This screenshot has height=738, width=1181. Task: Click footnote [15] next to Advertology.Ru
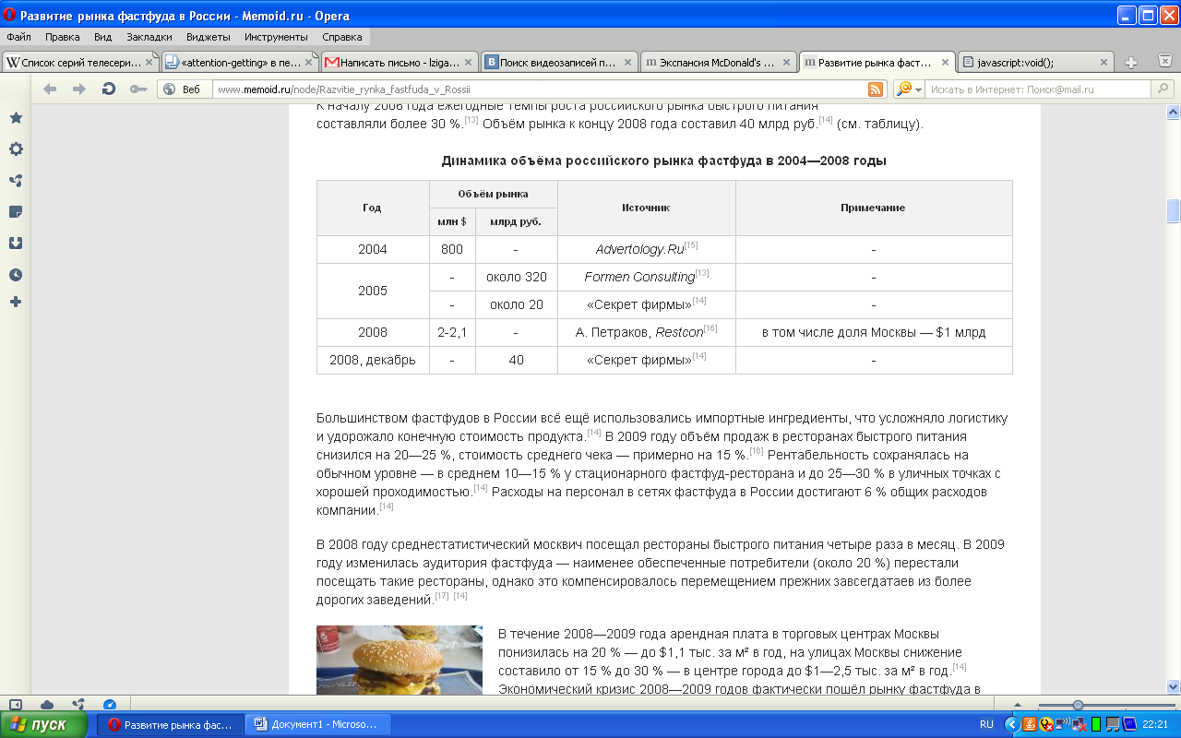pyautogui.click(x=691, y=245)
